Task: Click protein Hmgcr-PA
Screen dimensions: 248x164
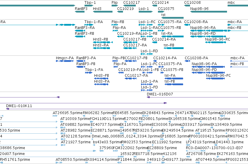Action: coord(65,61)
